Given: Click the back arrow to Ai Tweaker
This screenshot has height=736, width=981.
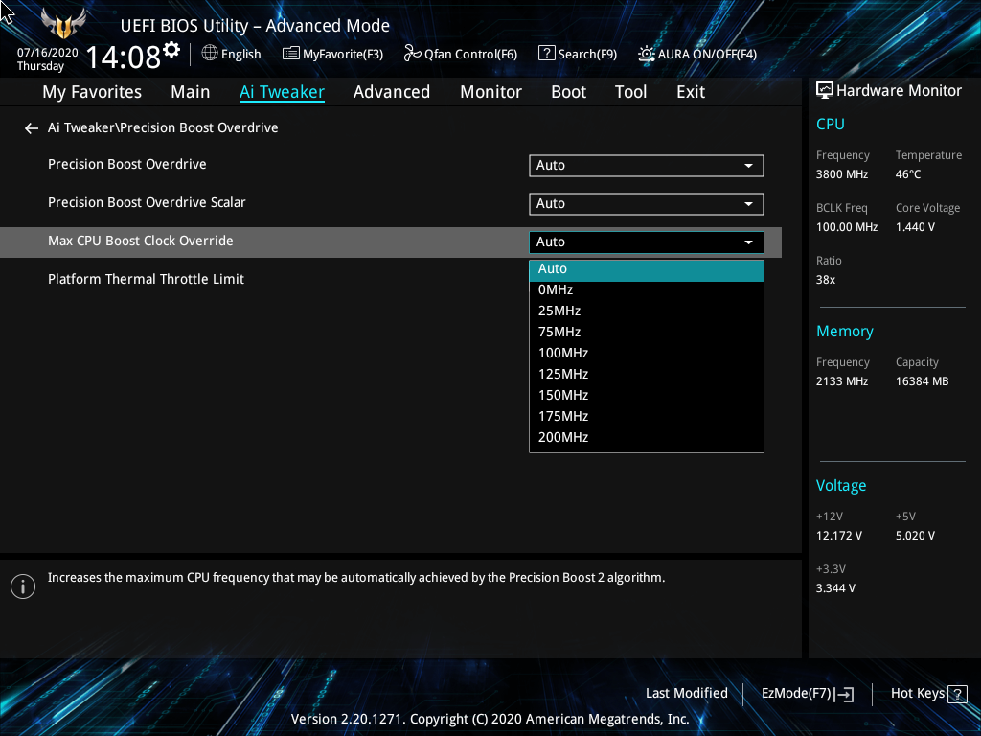Looking at the screenshot, I should tap(32, 128).
